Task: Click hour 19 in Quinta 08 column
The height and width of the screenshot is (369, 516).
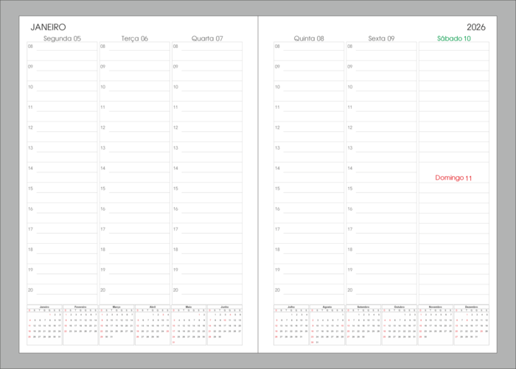Action: 277,270
